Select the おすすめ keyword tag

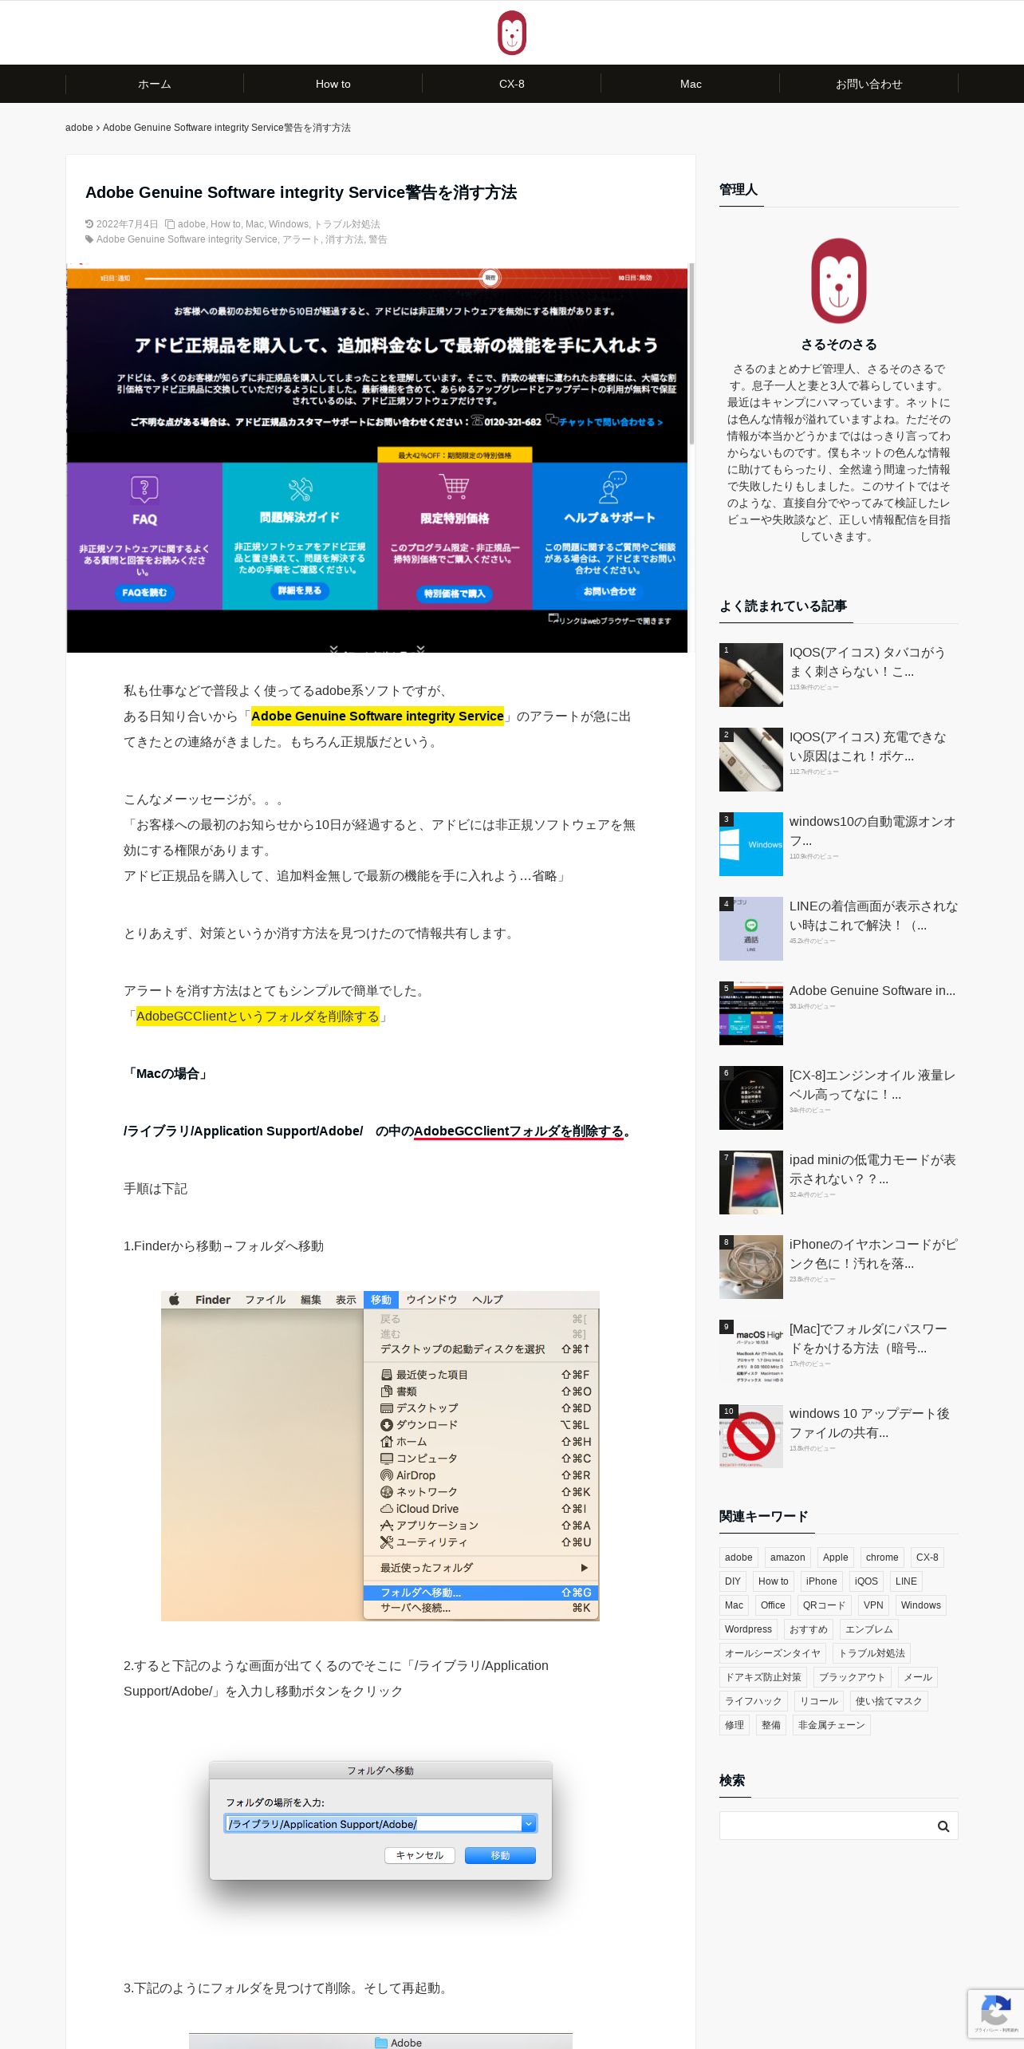[809, 1629]
